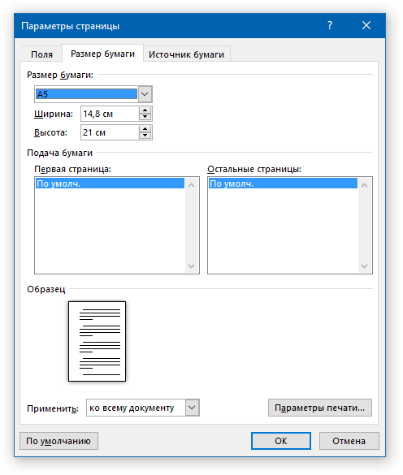Expand the Применить dropdown arrow

click(192, 408)
